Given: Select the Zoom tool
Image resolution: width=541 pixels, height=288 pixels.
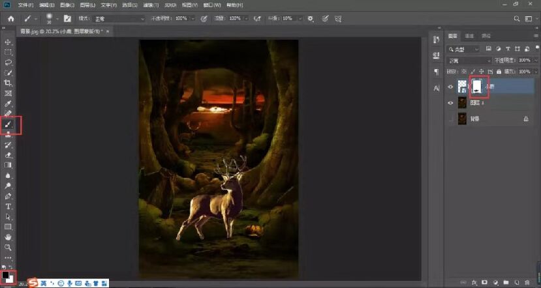Looking at the screenshot, I should [8, 248].
